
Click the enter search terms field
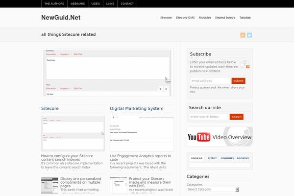[x=209, y=117]
